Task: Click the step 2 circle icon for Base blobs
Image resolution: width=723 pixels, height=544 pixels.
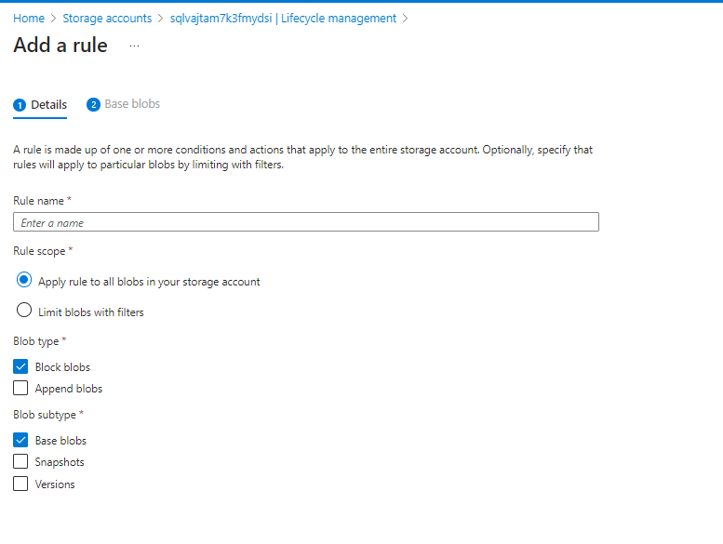Action: point(93,104)
